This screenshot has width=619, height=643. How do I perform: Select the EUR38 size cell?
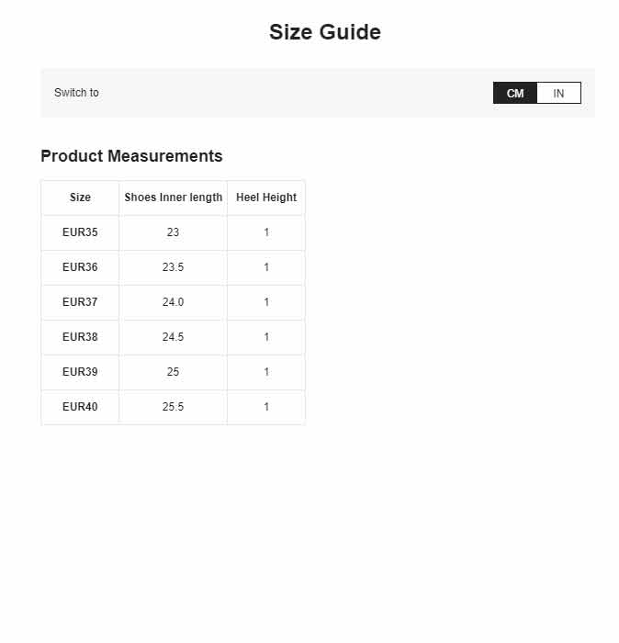point(80,337)
